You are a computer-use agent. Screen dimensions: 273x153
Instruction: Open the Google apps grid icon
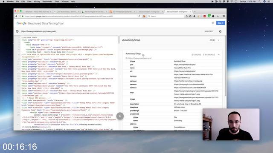pos(213,23)
